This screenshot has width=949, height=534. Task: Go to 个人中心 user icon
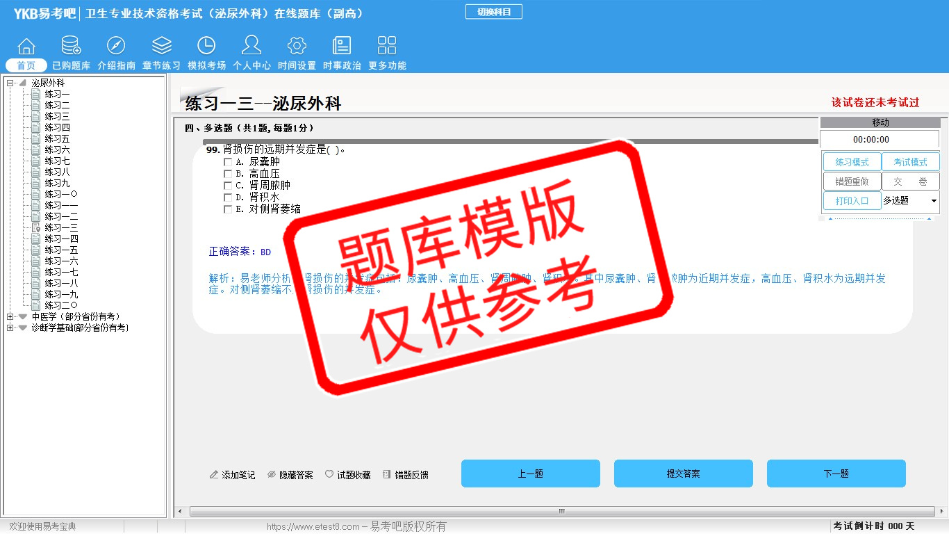[x=251, y=47]
